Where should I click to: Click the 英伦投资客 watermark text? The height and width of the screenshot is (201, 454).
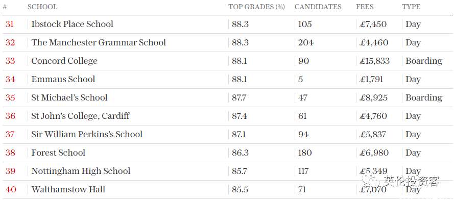(412, 181)
